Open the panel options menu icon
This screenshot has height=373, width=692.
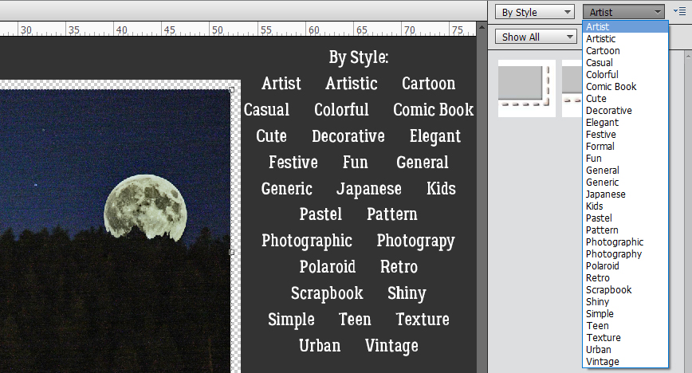(x=679, y=11)
